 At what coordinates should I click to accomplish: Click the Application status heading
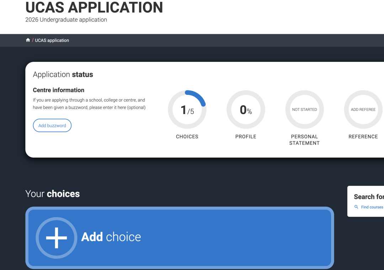click(x=63, y=74)
